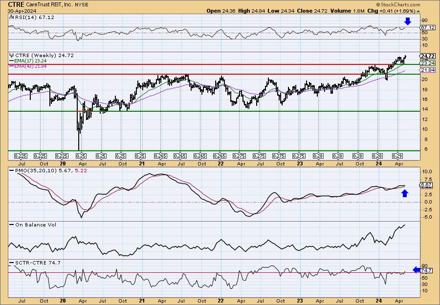Click year 22 on the price panel time axis

click(221, 163)
